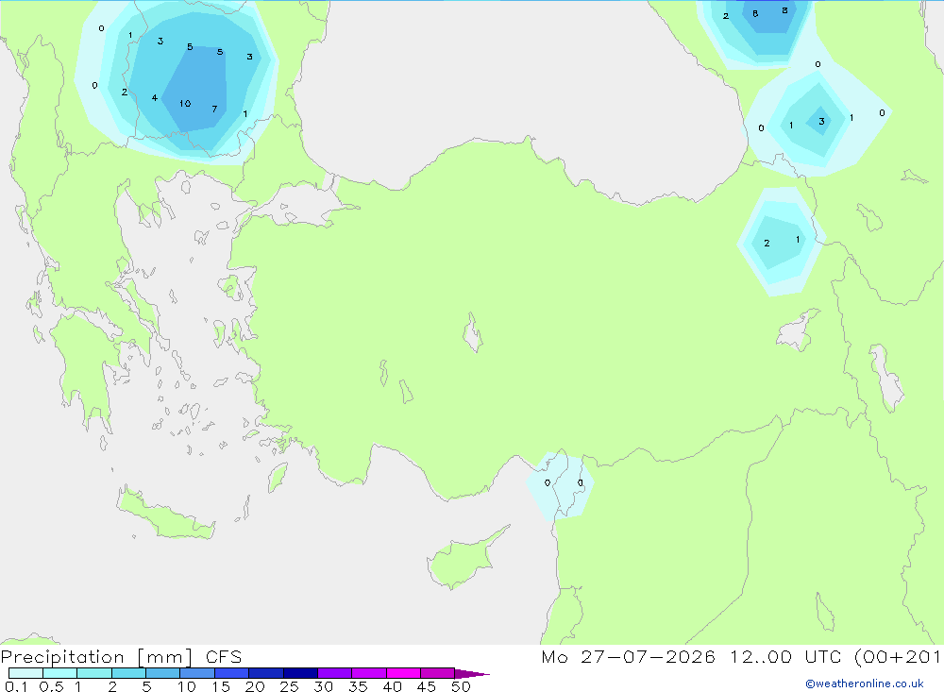Click the '7' precipitation value on the map
The width and height of the screenshot is (944, 692).
point(214,109)
